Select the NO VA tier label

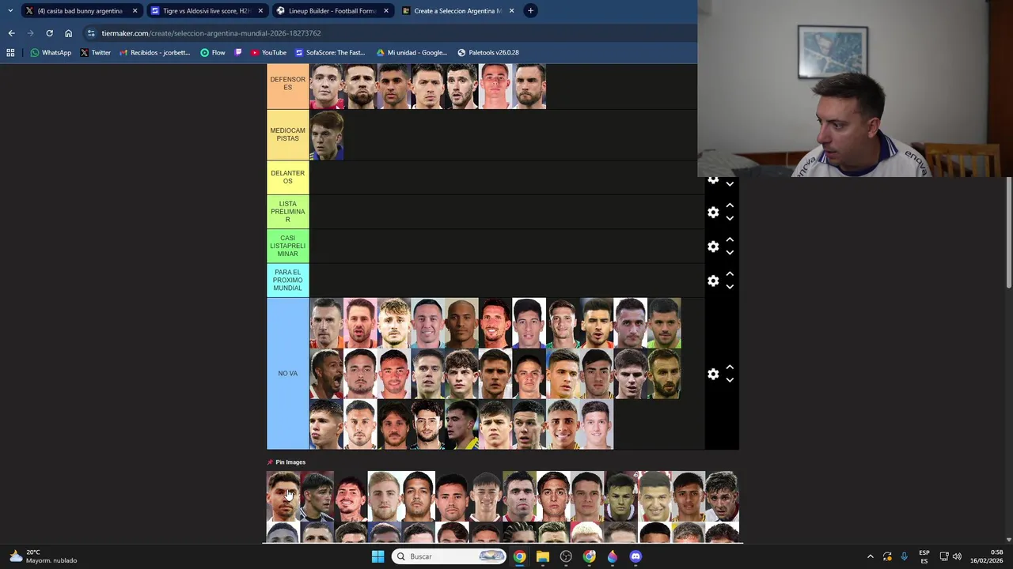(287, 373)
